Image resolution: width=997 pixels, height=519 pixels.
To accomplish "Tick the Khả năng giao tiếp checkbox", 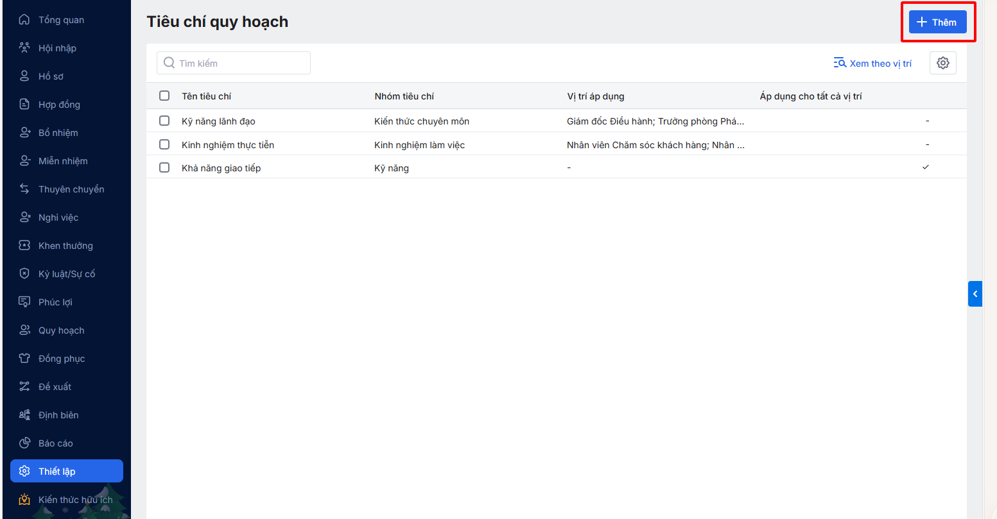I will tap(164, 167).
